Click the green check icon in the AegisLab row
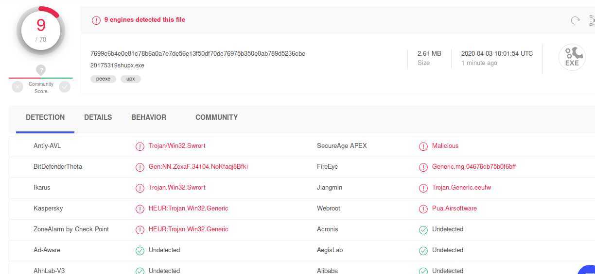 (x=423, y=250)
